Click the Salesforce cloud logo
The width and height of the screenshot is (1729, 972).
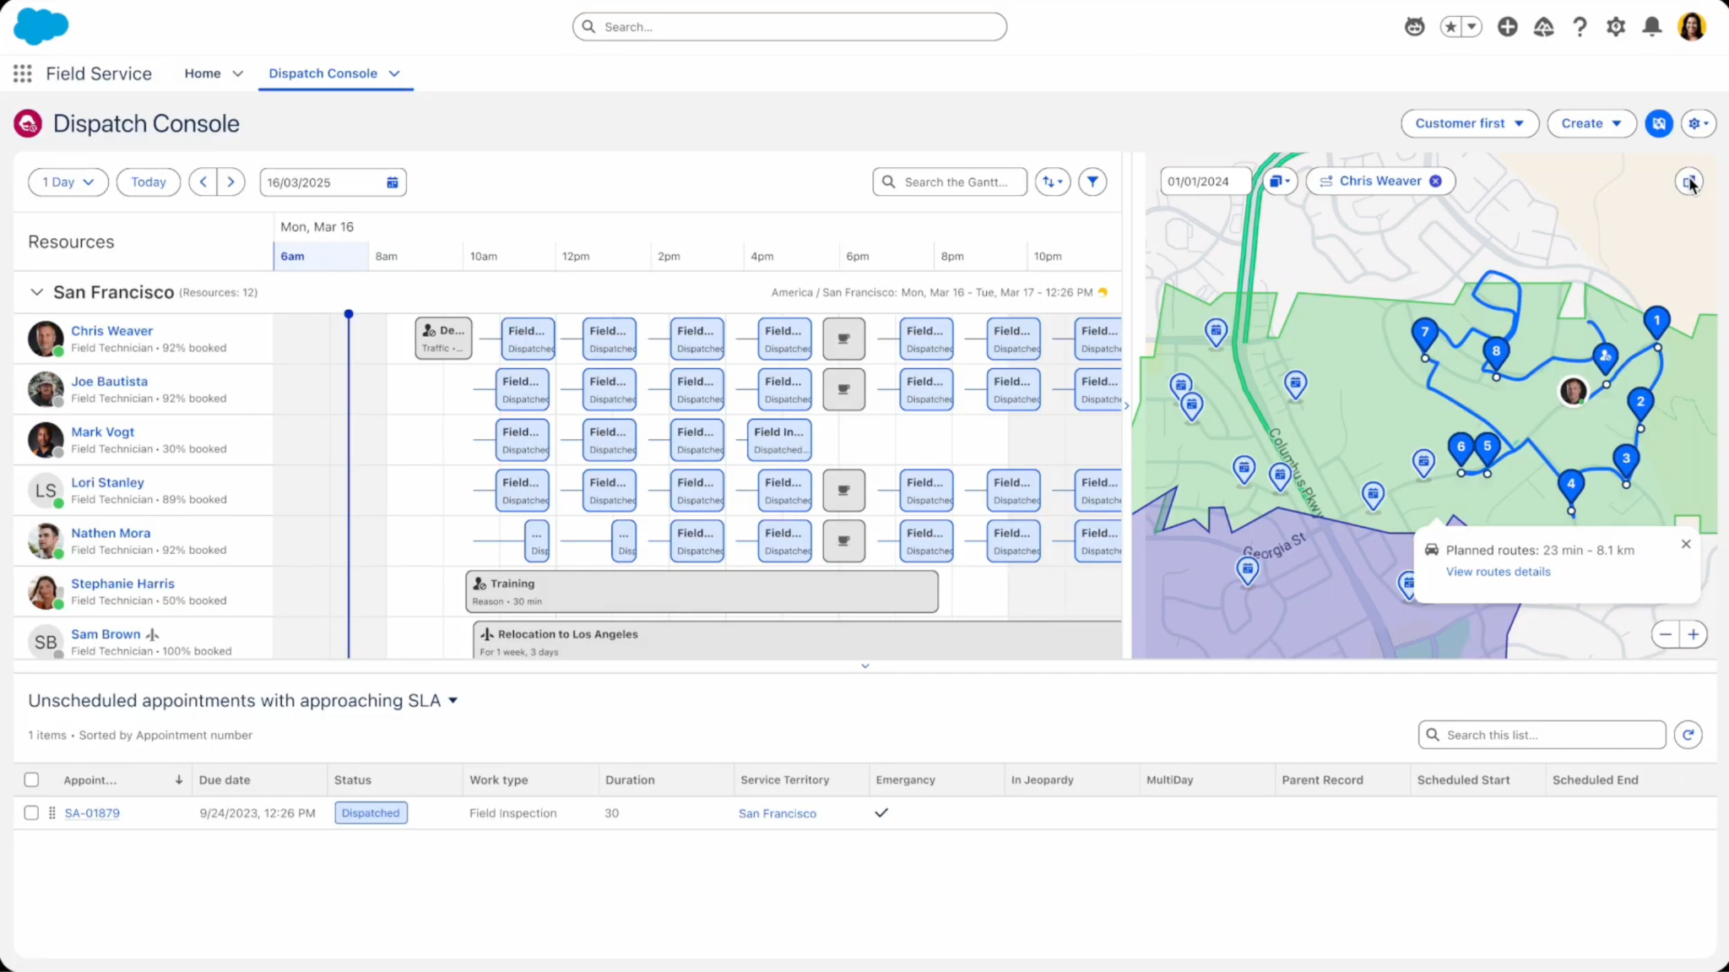(x=41, y=26)
